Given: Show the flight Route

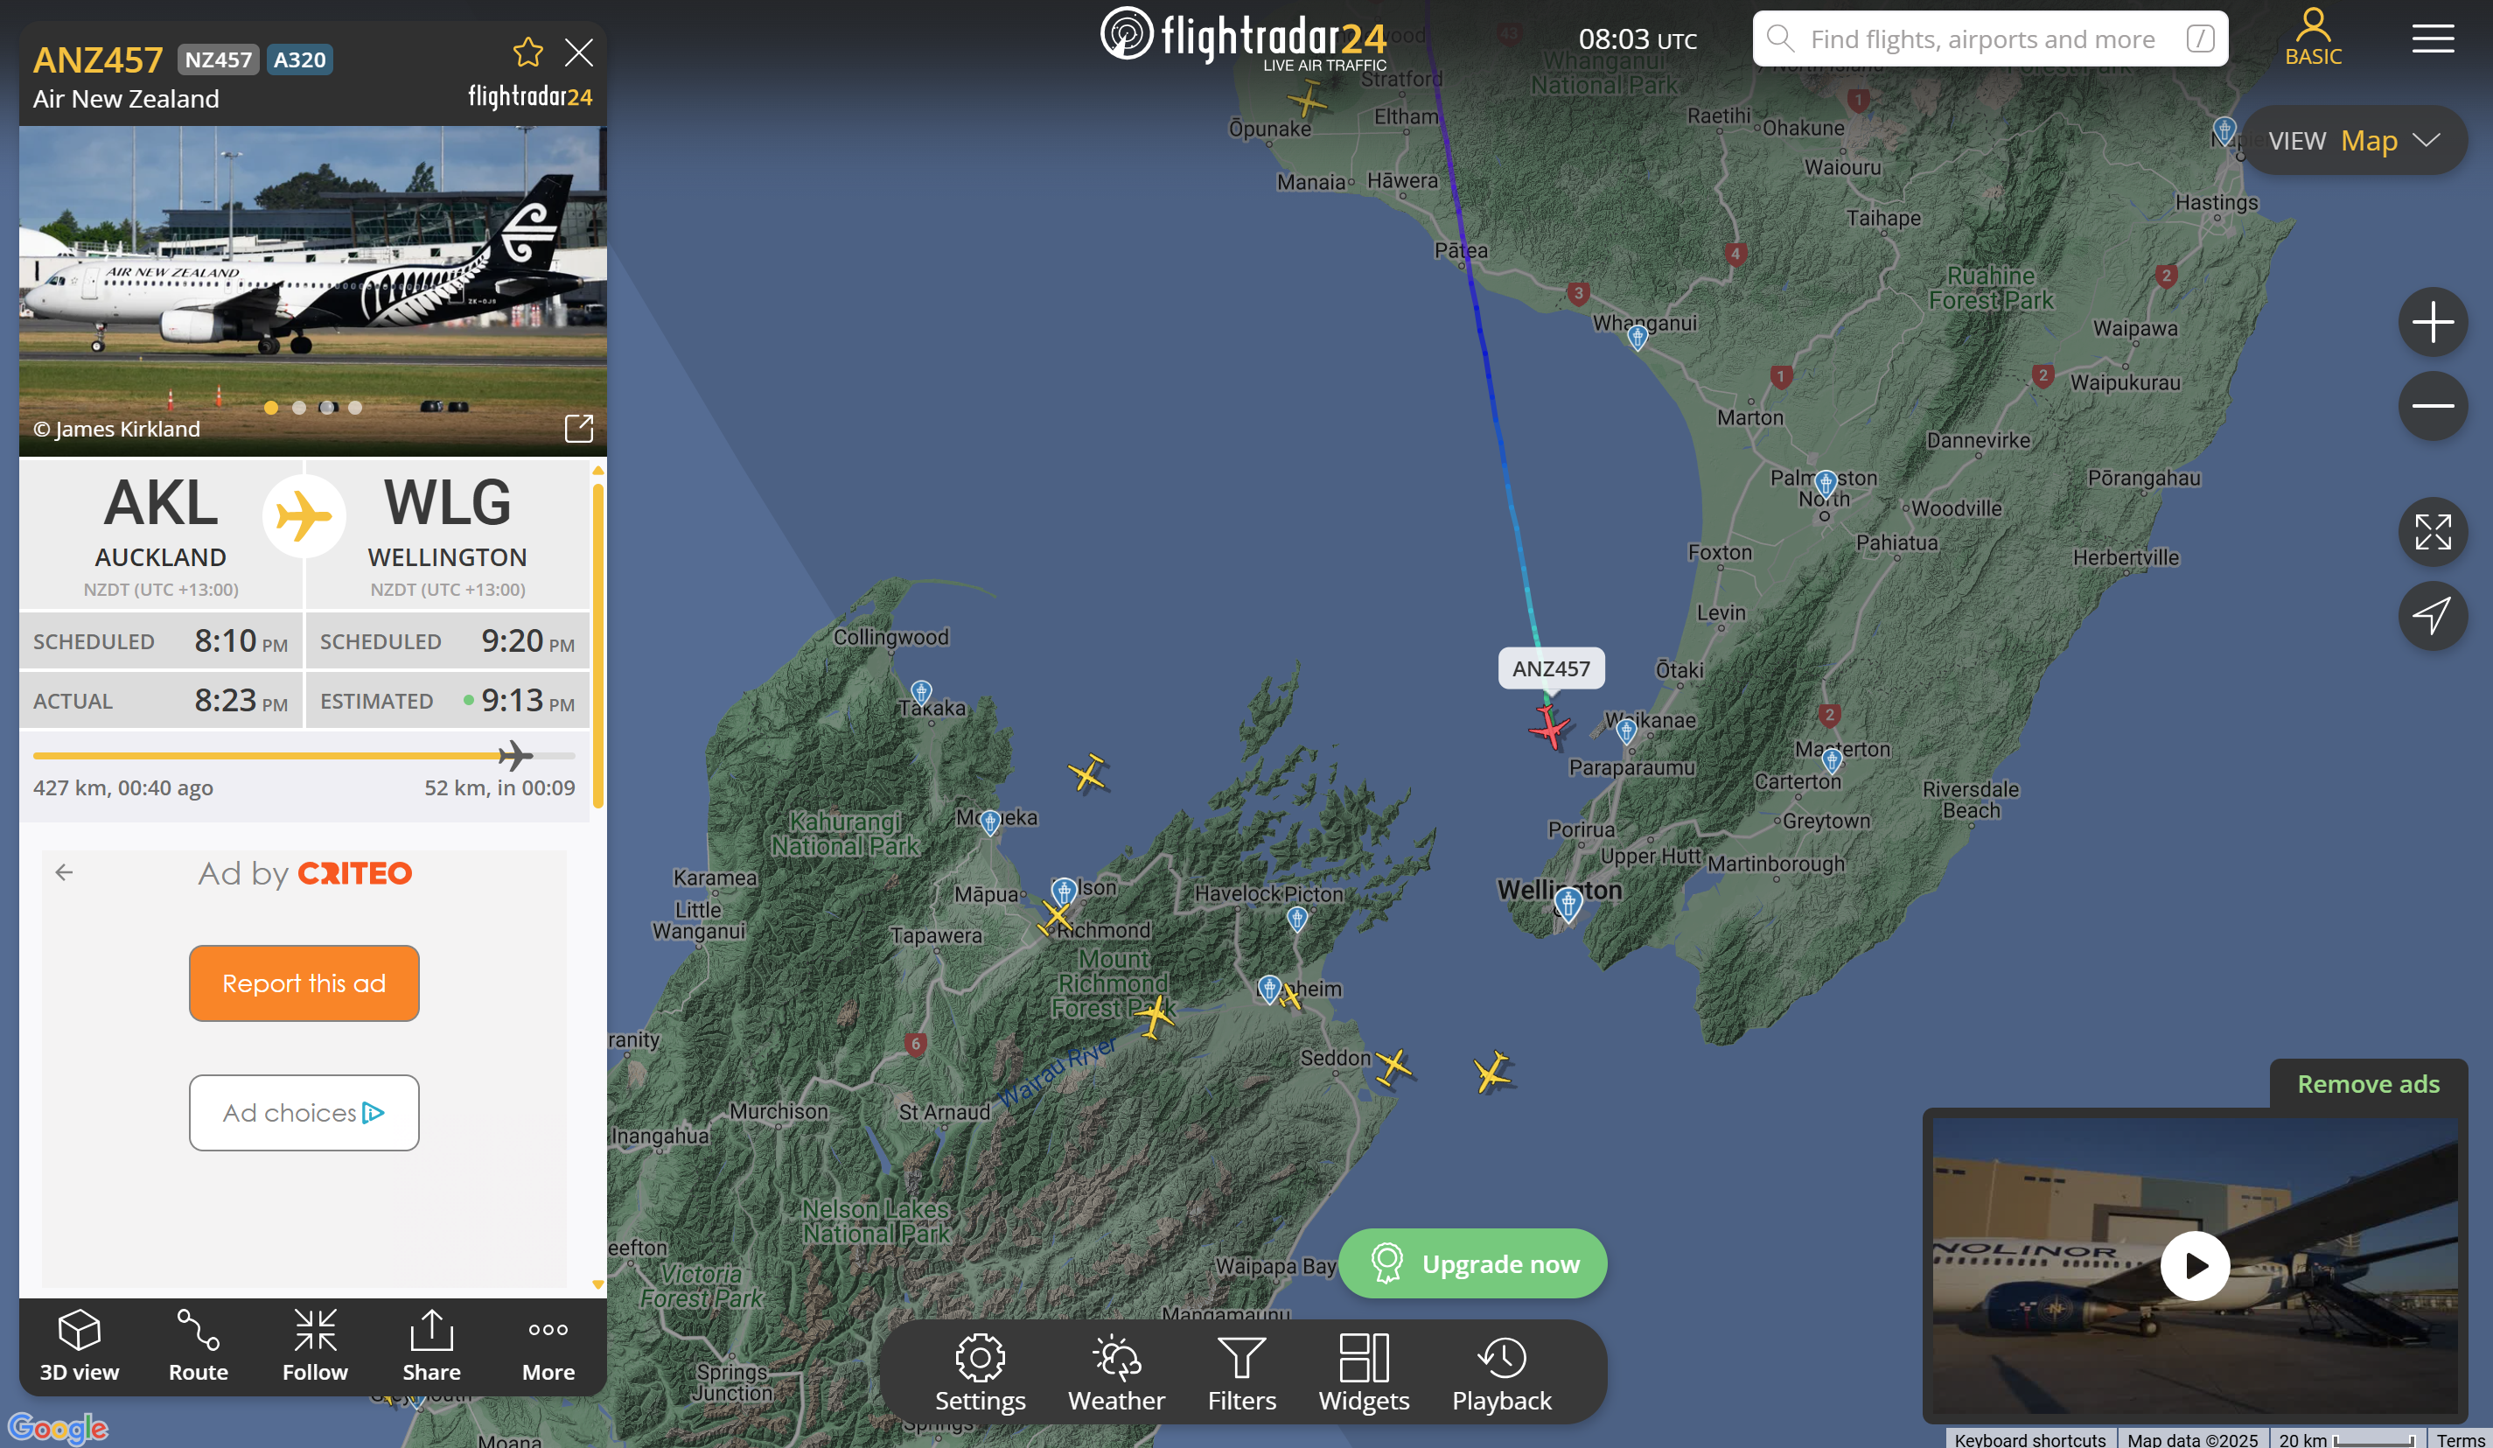Looking at the screenshot, I should coord(198,1346).
